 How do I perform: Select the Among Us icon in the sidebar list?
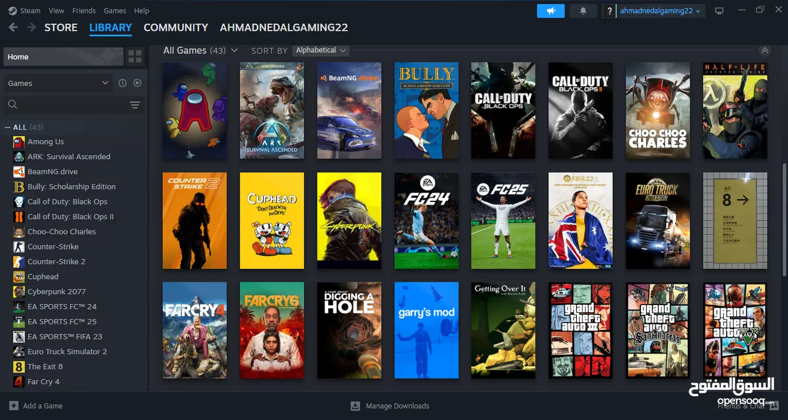click(x=19, y=142)
